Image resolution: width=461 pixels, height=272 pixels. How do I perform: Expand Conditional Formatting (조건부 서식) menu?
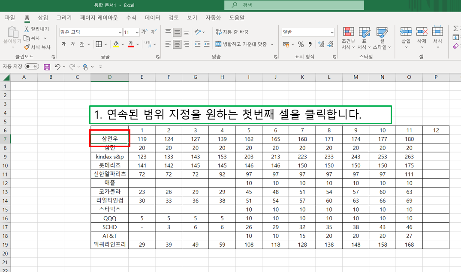[348, 38]
